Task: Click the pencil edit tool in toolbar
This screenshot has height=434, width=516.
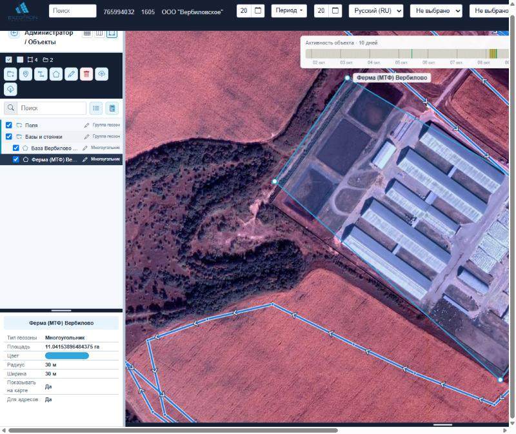Action: (x=71, y=74)
